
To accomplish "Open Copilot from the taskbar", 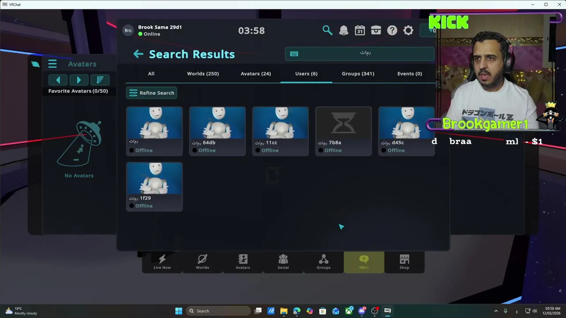I will pyautogui.click(x=310, y=311).
